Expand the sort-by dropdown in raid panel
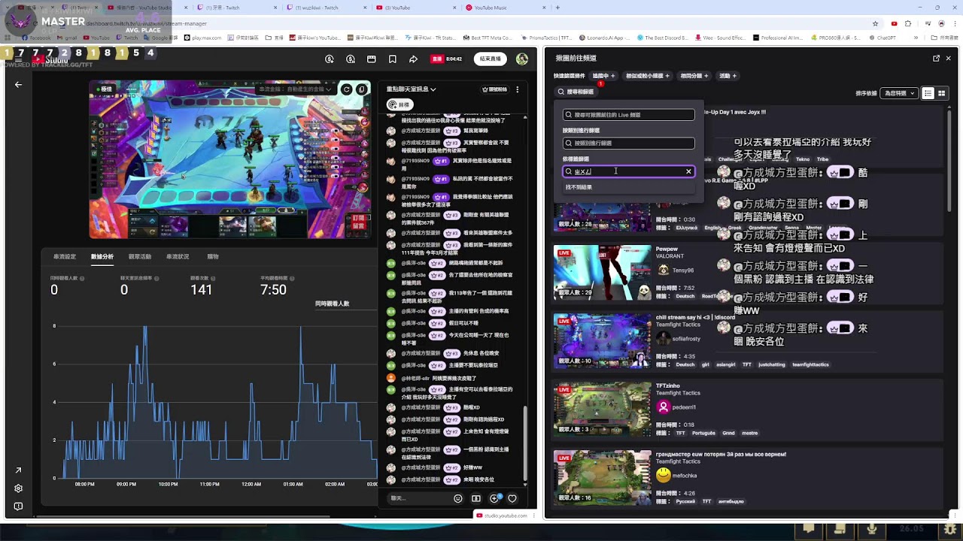 coord(900,93)
